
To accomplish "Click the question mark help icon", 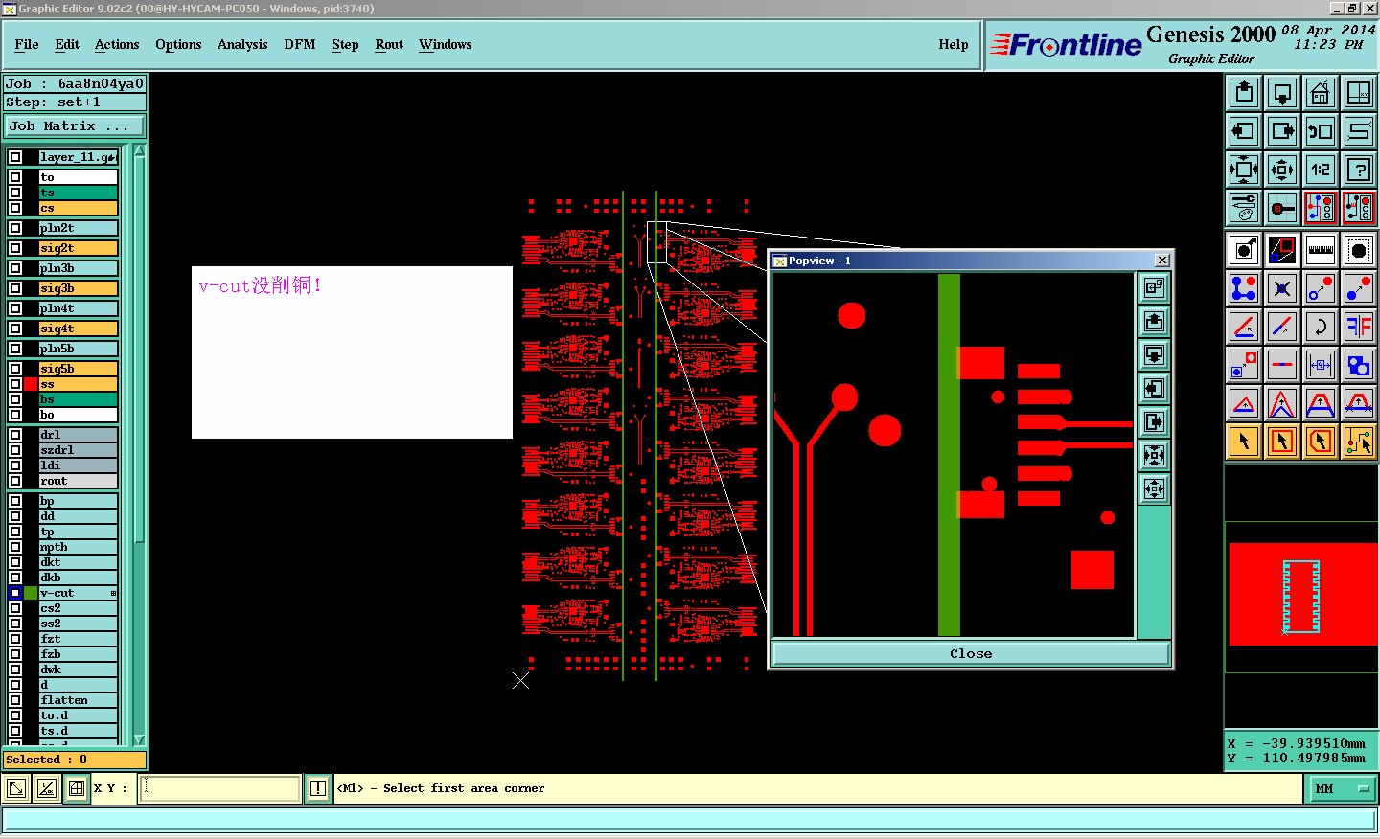I will coord(1359,170).
